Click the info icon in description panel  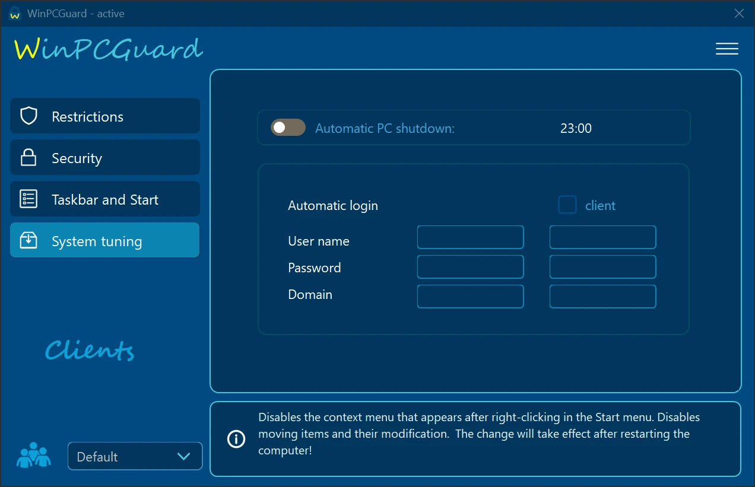236,439
